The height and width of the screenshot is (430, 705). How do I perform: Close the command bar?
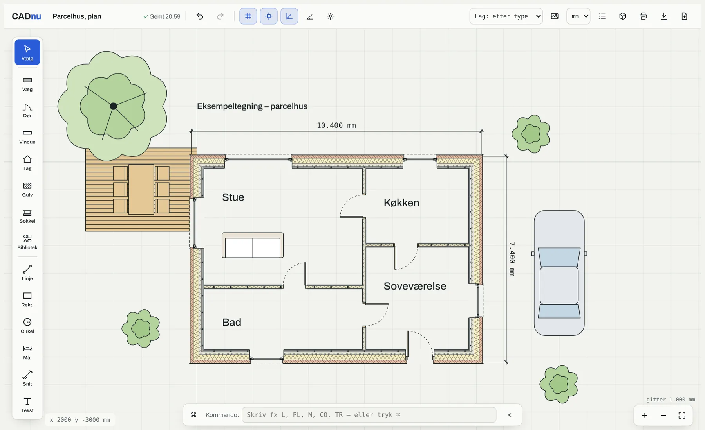509,415
